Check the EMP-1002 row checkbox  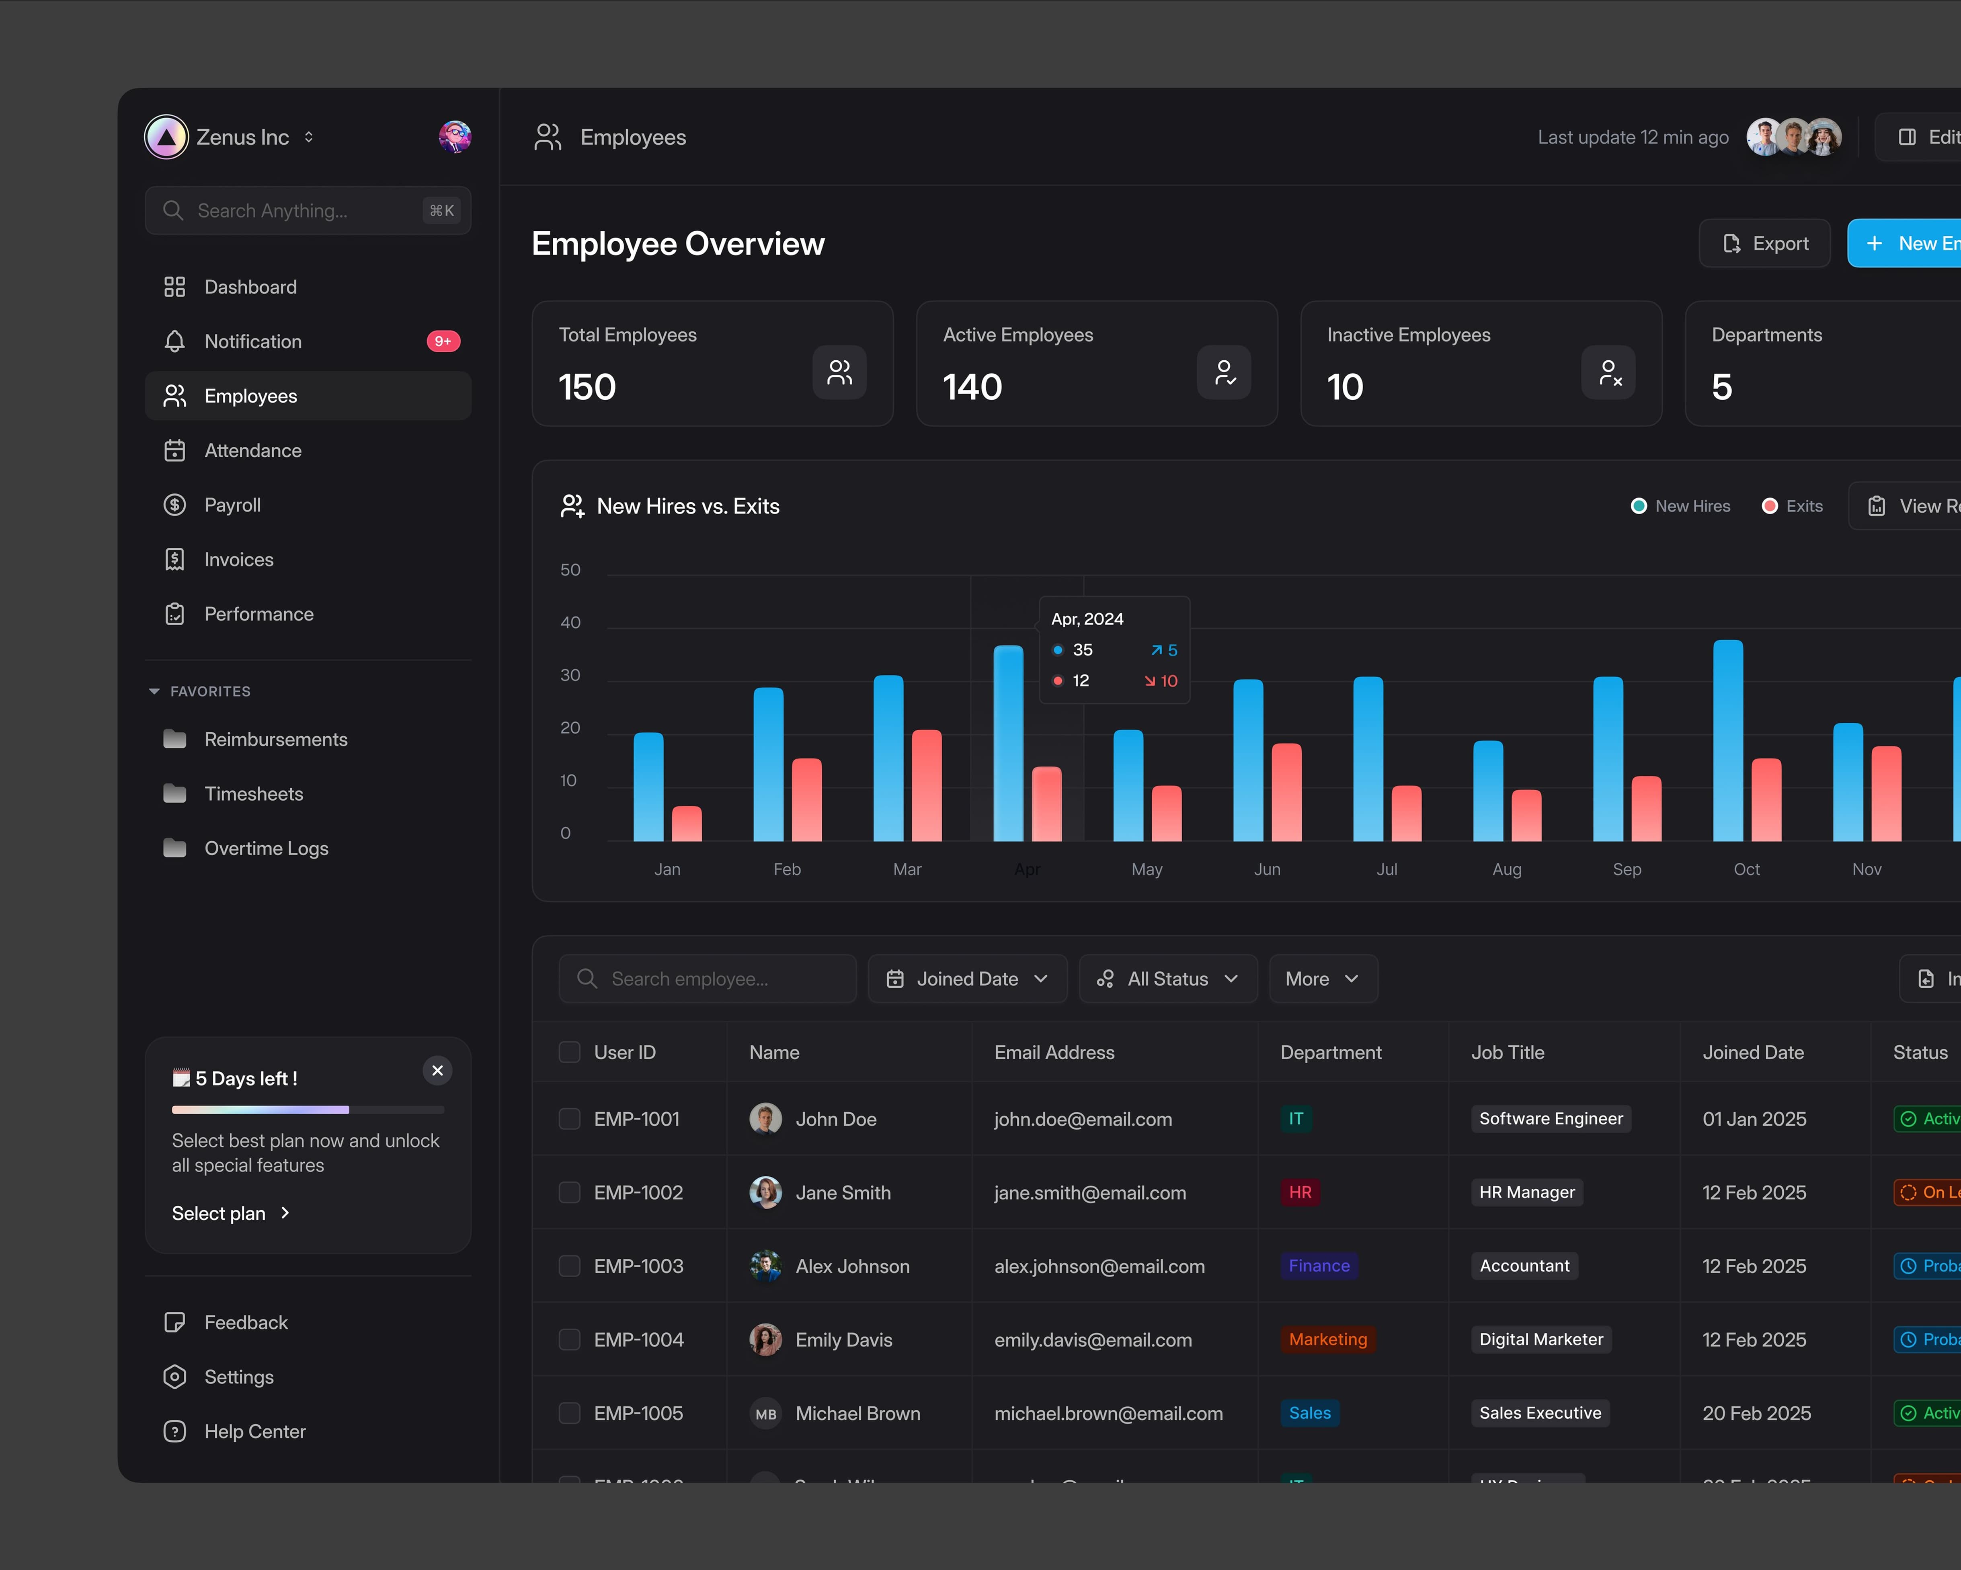tap(569, 1192)
